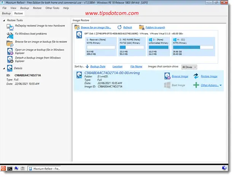
Task: Click the Open image in Windows Explorer icon
Action: click(x=10, y=51)
